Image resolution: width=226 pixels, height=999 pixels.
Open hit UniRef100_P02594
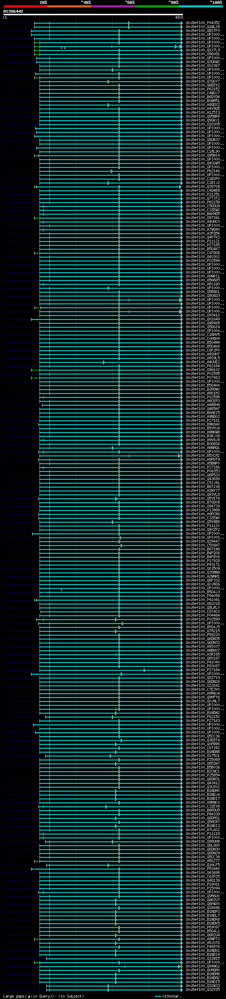pyautogui.click(x=203, y=260)
